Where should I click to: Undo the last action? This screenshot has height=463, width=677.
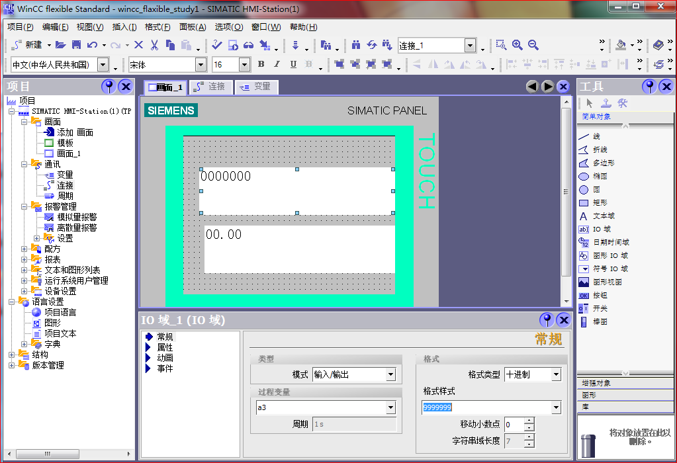92,45
